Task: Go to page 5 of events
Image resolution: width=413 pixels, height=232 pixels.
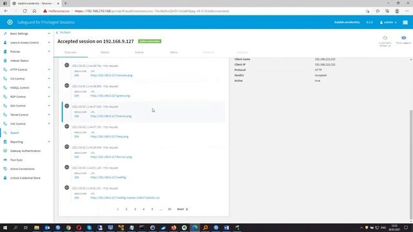Action: 152,209
